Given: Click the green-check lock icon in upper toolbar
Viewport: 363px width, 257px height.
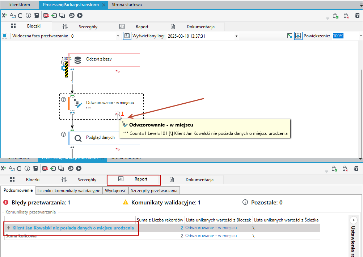Looking at the screenshot, I should (x=335, y=16).
